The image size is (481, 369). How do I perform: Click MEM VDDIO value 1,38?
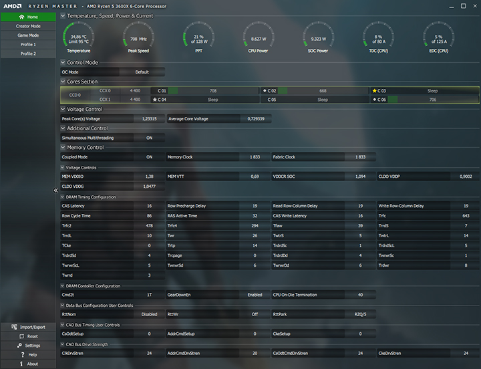(x=149, y=176)
